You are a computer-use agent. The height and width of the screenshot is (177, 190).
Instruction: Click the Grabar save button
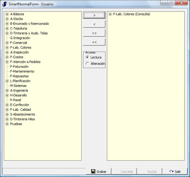click(98, 172)
